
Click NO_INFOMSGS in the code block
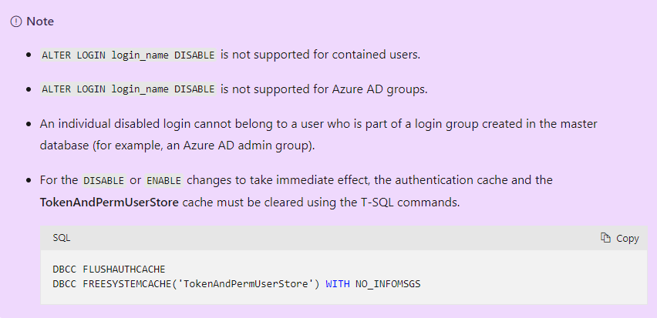pyautogui.click(x=388, y=283)
